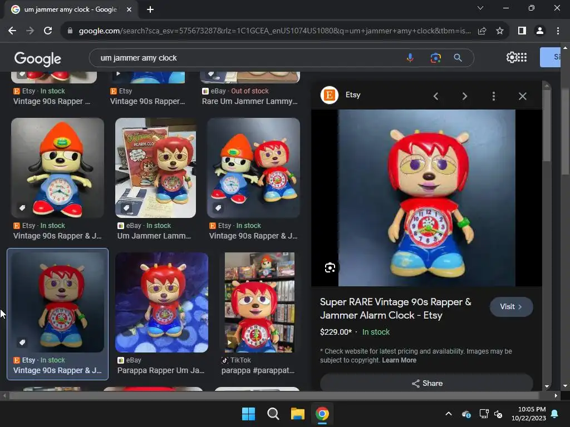Go forward in browser history
This screenshot has width=570, height=427.
30,31
